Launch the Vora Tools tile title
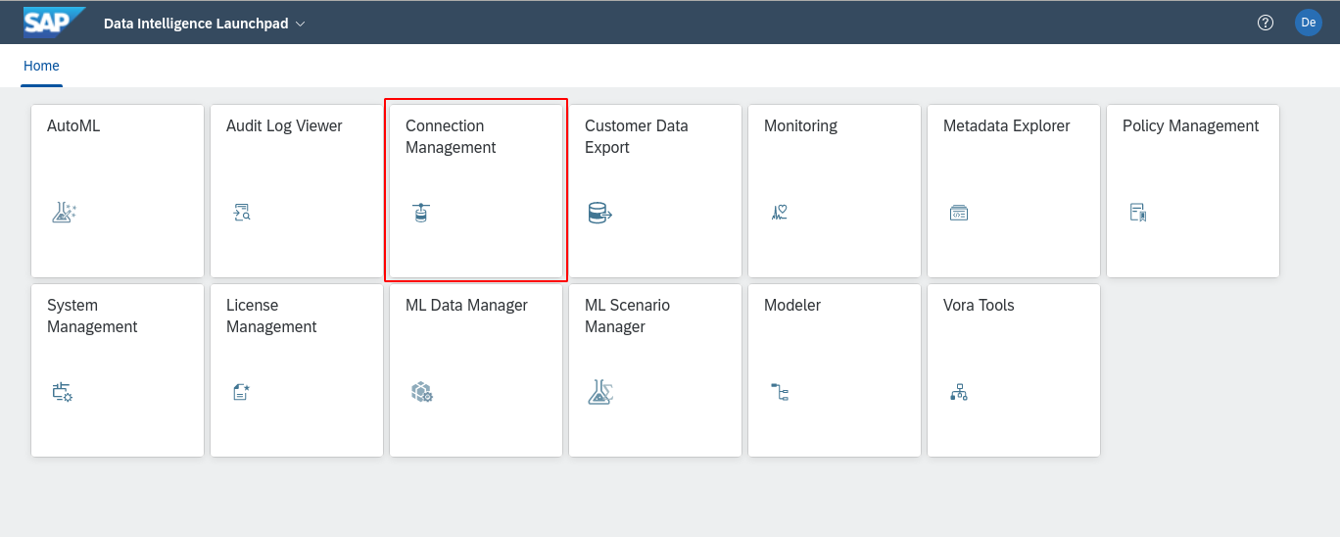The height and width of the screenshot is (537, 1340). tap(979, 305)
